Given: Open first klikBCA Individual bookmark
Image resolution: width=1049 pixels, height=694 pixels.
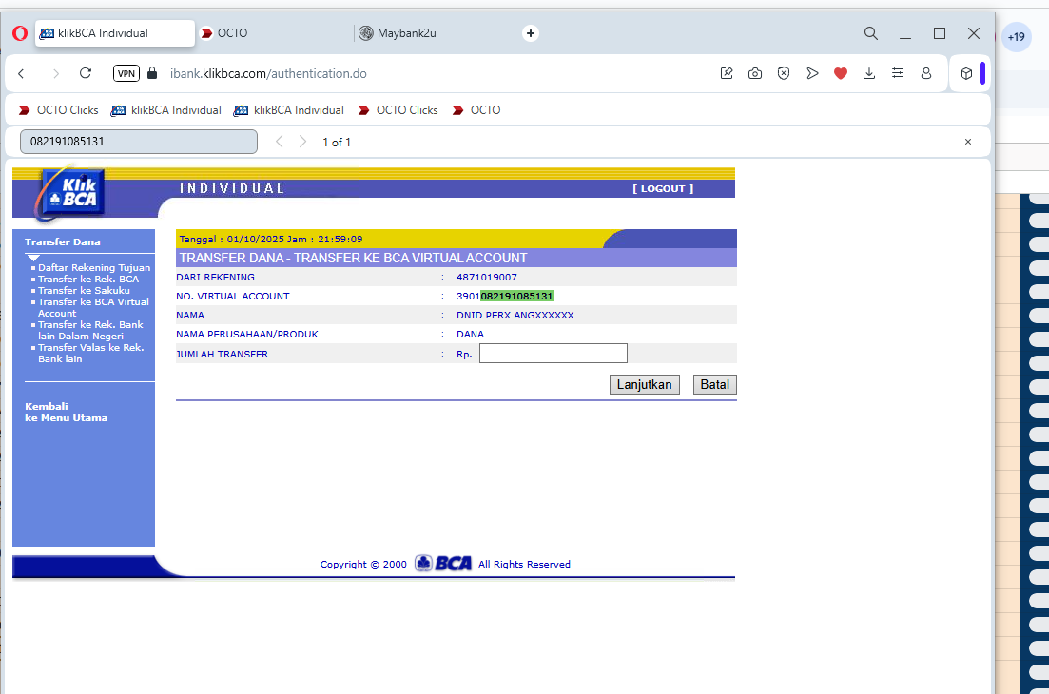Looking at the screenshot, I should point(165,110).
